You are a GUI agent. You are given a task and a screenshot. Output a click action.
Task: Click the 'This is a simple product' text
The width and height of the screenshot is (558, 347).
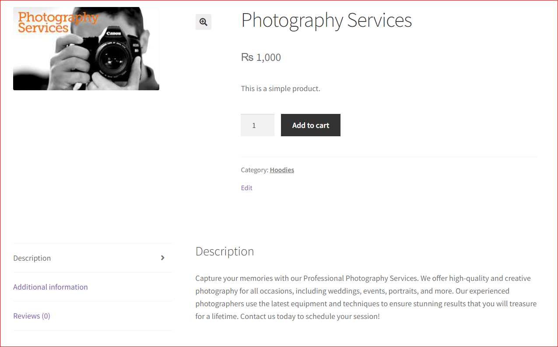[281, 89]
